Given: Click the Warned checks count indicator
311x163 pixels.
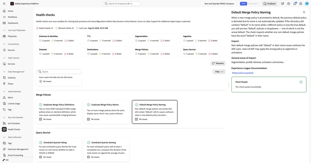Looking at the screenshot, I should [x=64, y=28].
